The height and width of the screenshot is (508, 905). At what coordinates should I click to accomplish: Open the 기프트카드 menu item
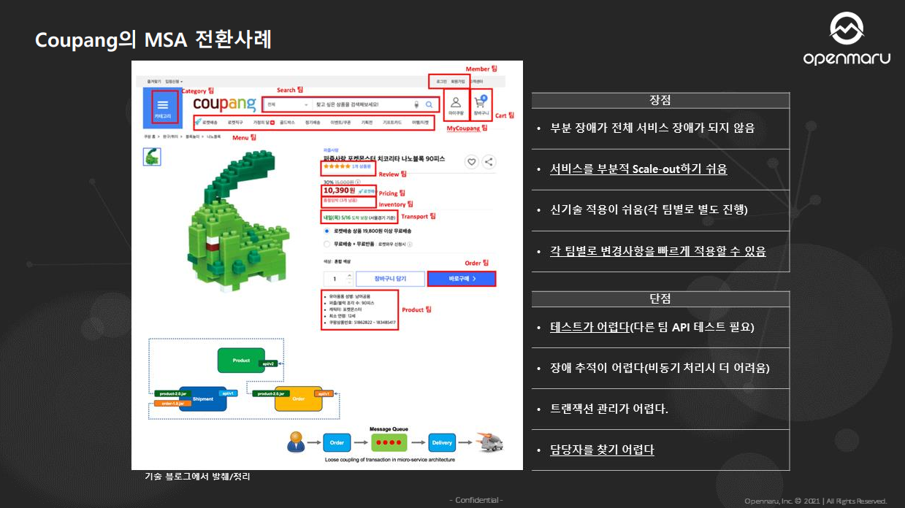click(393, 123)
